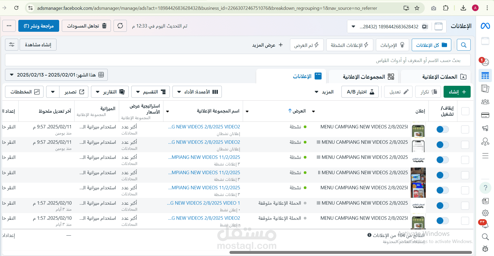Open the advertising megaphone icon in the sidebar
This screenshot has width=494, height=256.
485,128
